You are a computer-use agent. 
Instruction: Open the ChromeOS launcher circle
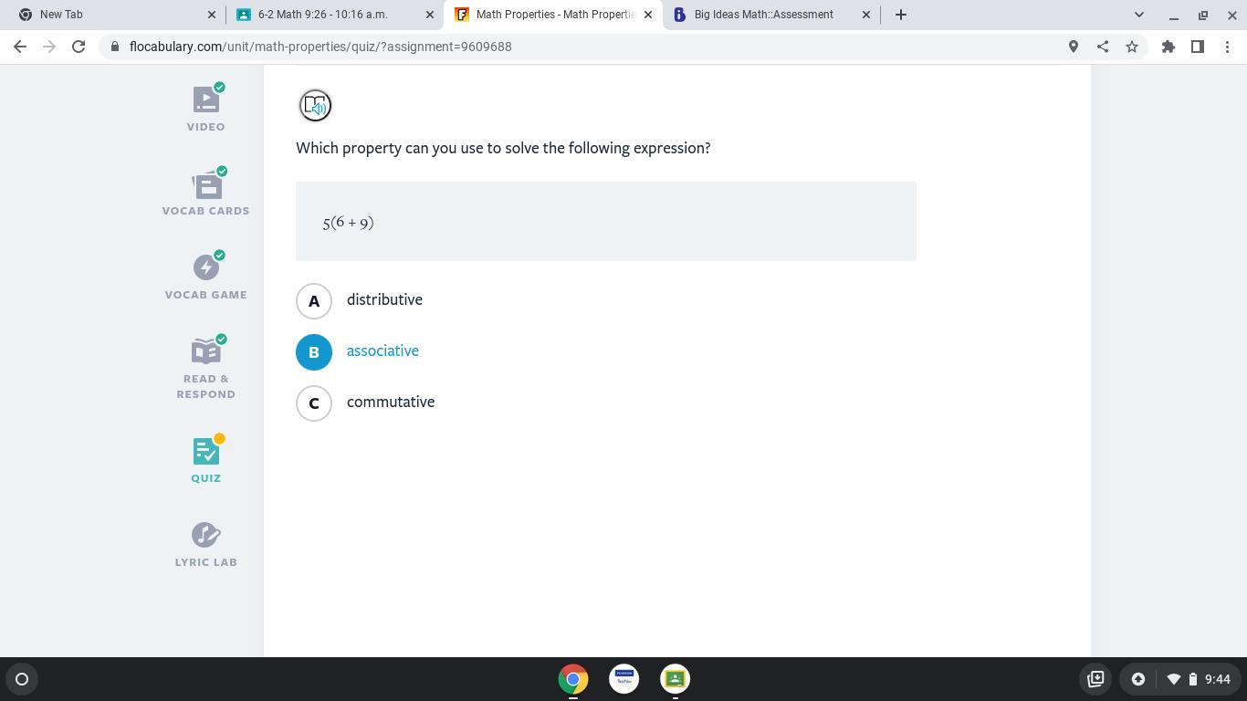pos(22,679)
